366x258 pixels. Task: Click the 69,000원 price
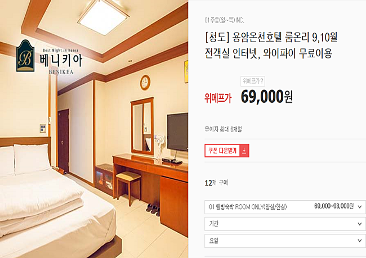[x=266, y=97]
